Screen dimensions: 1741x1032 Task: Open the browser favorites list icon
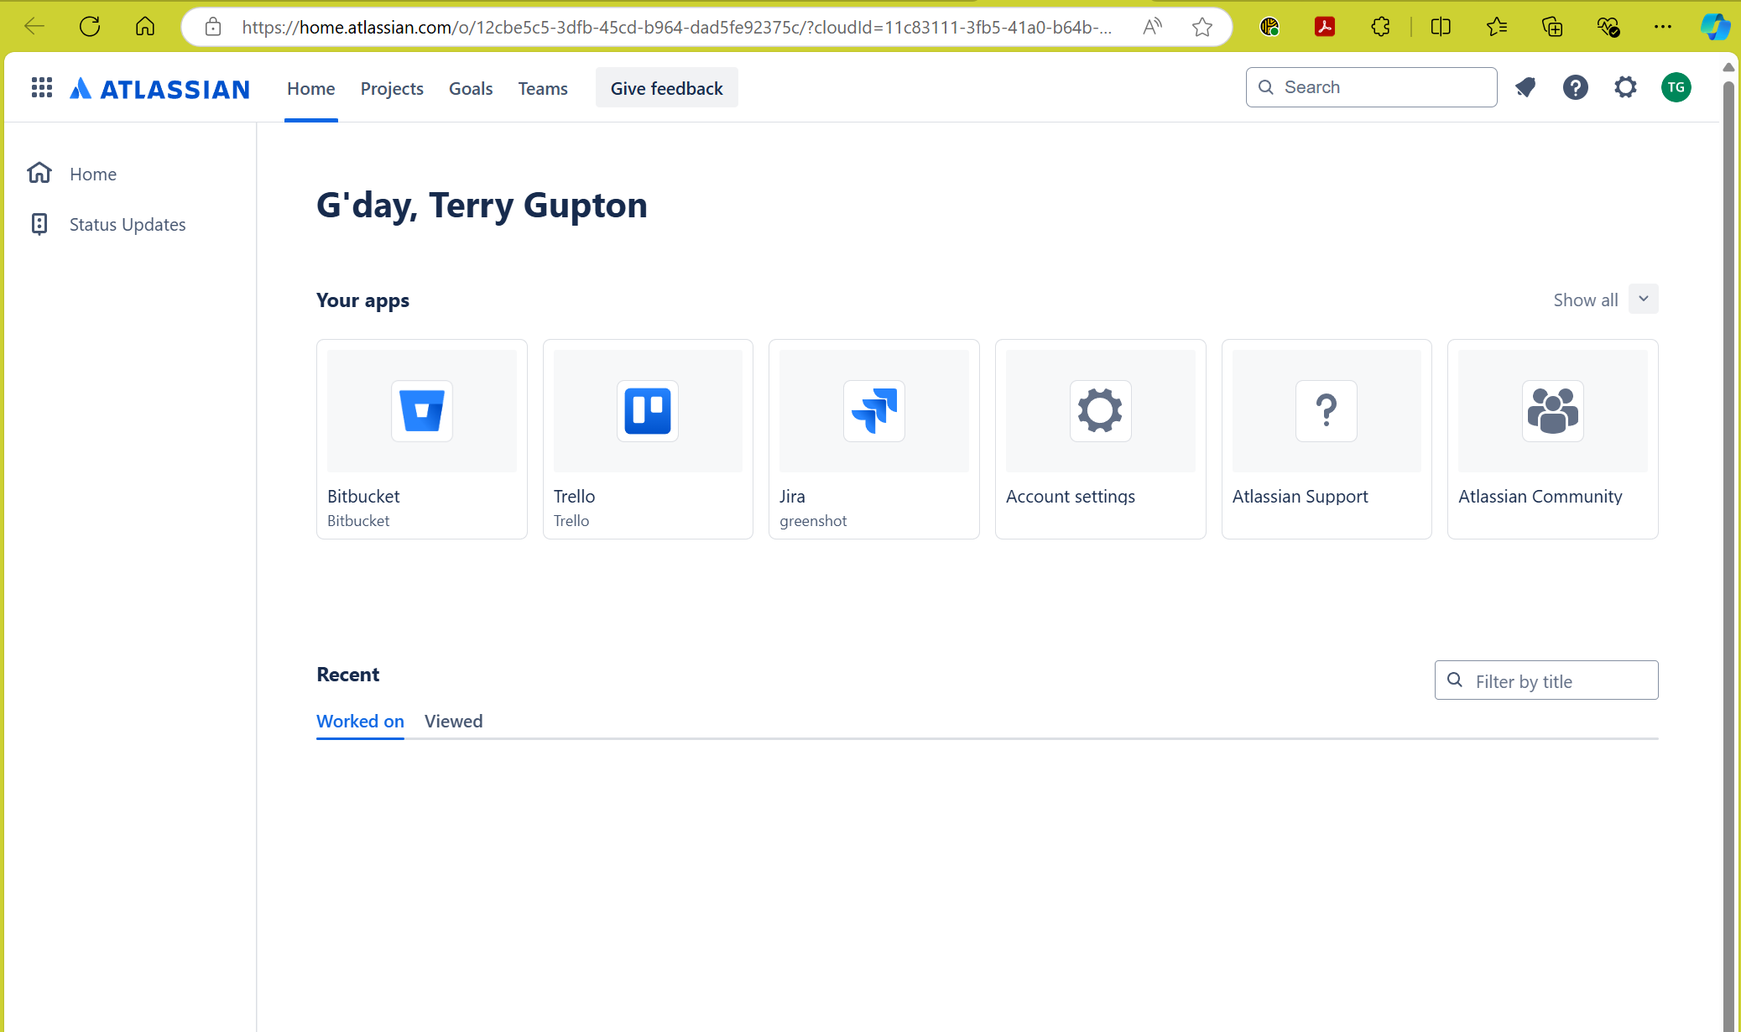click(1497, 27)
